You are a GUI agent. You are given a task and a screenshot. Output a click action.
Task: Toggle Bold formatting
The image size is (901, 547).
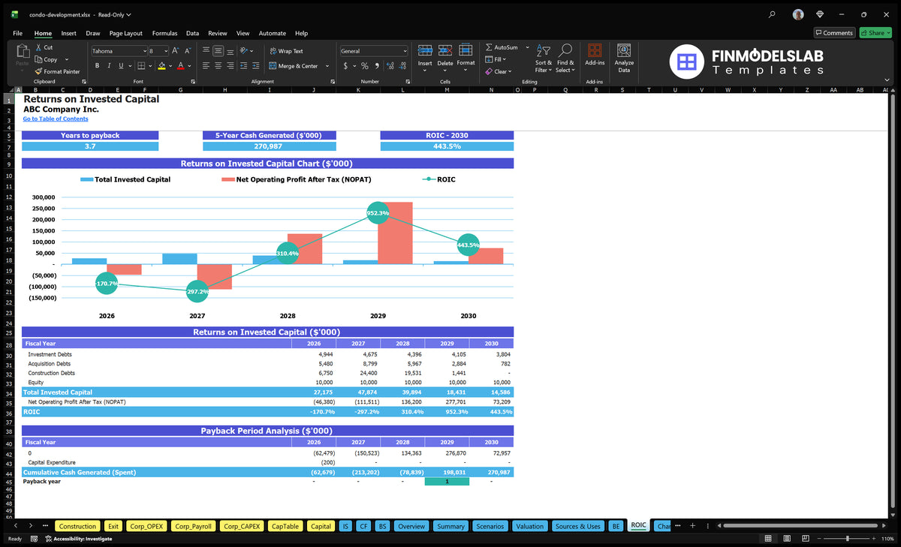coord(97,66)
